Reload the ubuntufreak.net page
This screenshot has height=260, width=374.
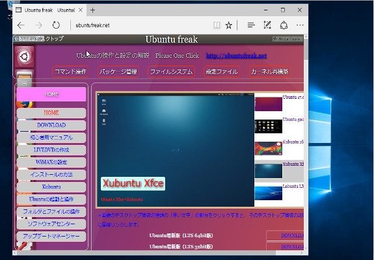[56, 25]
